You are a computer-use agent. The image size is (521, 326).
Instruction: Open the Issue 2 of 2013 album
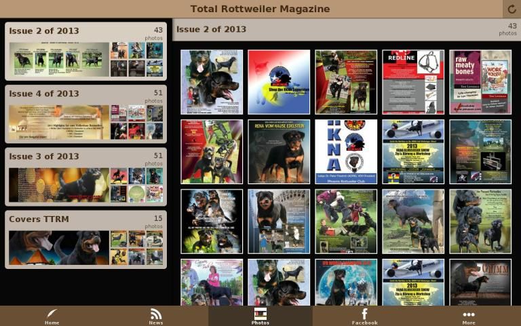[85, 52]
